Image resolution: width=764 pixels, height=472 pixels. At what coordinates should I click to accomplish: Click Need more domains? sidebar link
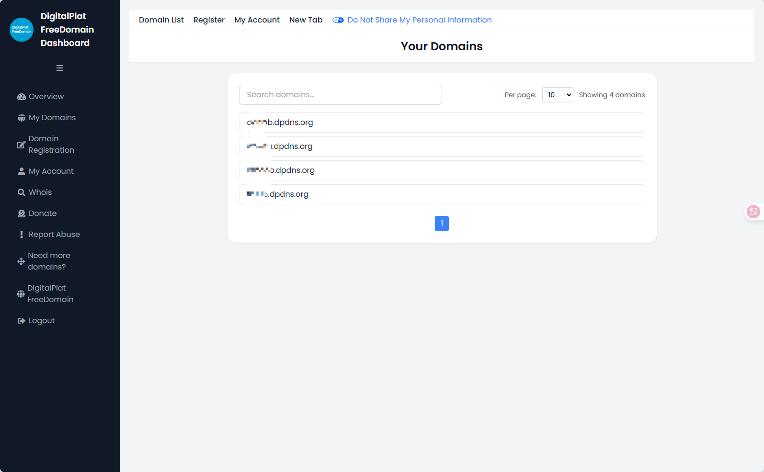click(x=49, y=261)
